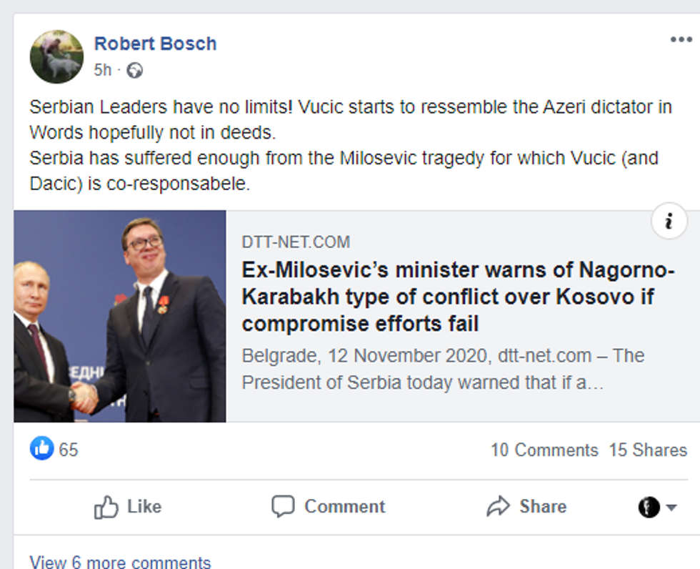This screenshot has width=700, height=569.
Task: Click the public globe privacy icon
Action: tap(134, 70)
